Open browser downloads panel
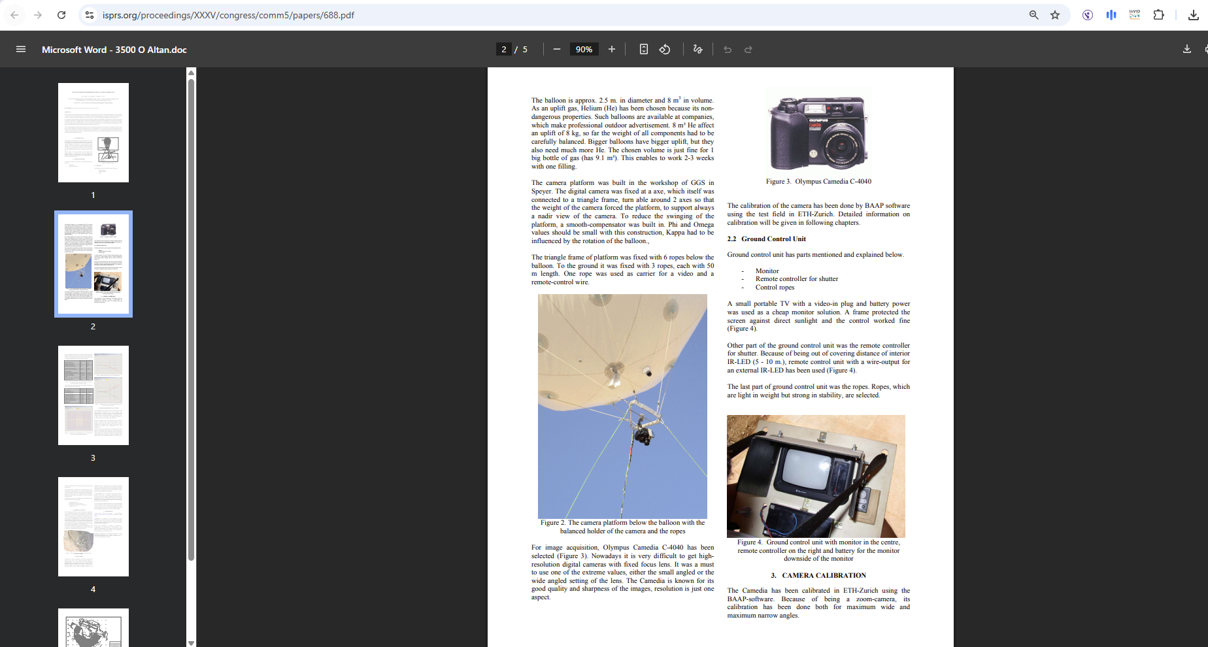Image resolution: width=1208 pixels, height=647 pixels. tap(1193, 15)
